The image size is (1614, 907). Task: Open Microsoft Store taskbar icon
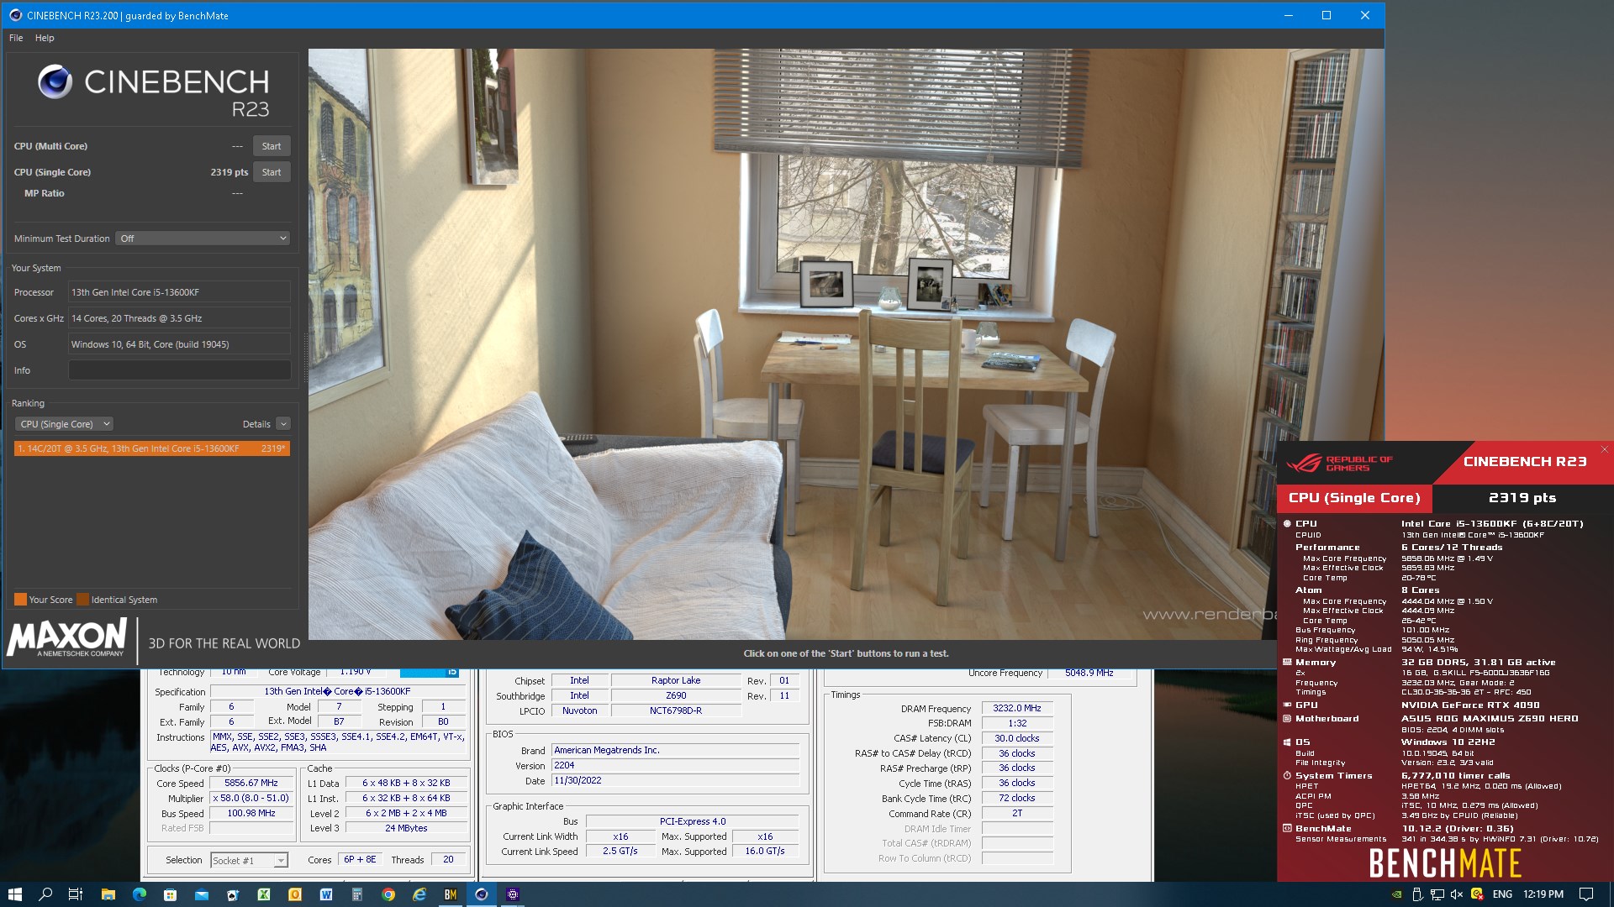[171, 894]
